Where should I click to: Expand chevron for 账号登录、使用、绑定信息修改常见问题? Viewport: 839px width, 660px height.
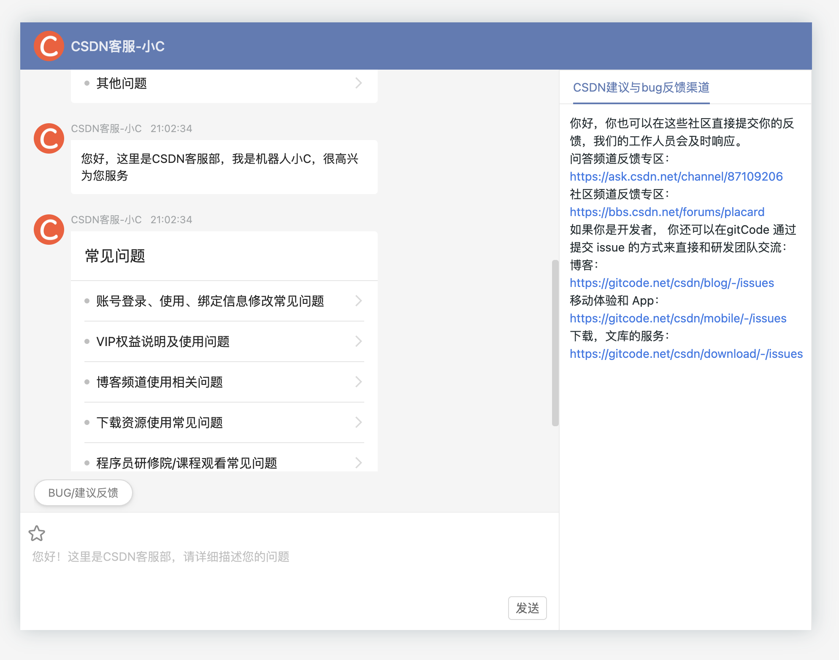tap(358, 301)
